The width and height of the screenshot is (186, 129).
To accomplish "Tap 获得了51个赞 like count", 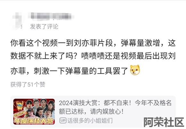I will pos(28,85).
